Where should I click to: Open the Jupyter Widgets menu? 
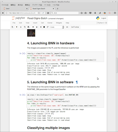click(59, 23)
